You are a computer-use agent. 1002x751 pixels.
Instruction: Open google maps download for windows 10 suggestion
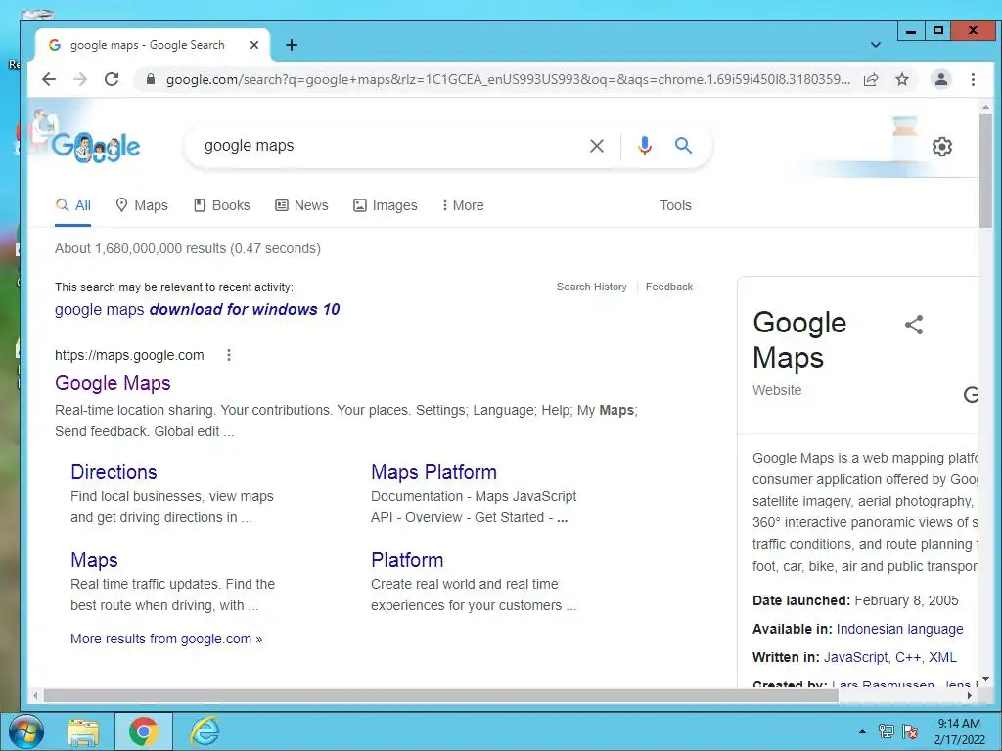coord(197,309)
